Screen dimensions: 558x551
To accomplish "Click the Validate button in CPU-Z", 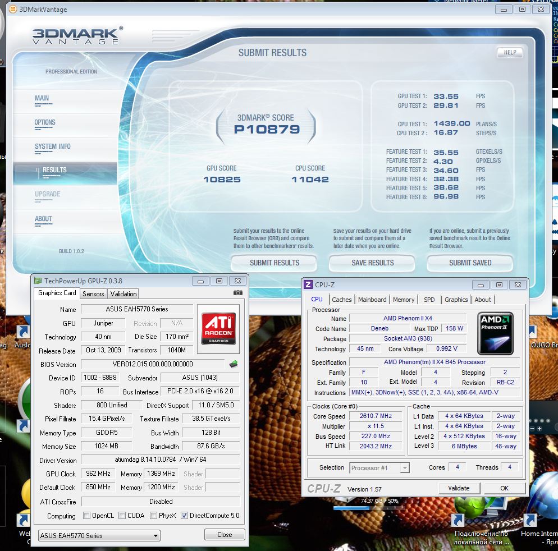I will tap(459, 488).
